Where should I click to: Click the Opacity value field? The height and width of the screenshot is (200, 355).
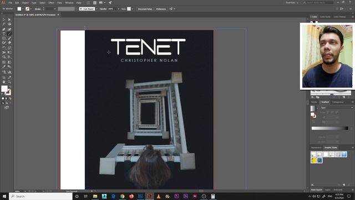click(x=111, y=9)
